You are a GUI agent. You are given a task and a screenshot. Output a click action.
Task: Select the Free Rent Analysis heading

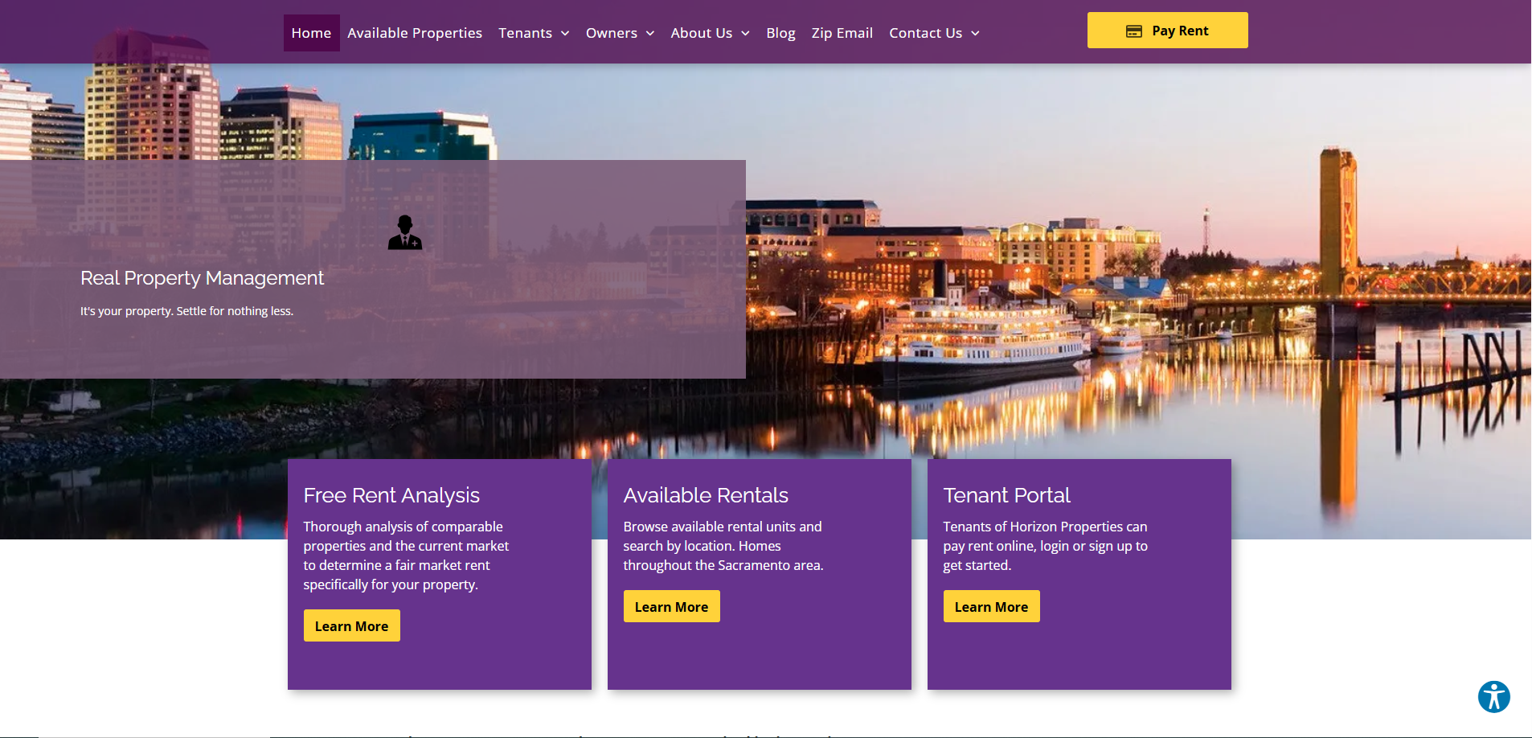(x=391, y=495)
